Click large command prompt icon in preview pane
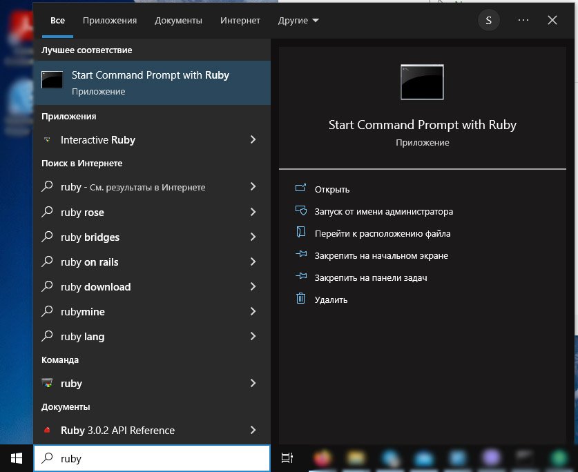Image resolution: width=578 pixels, height=472 pixels. point(422,82)
